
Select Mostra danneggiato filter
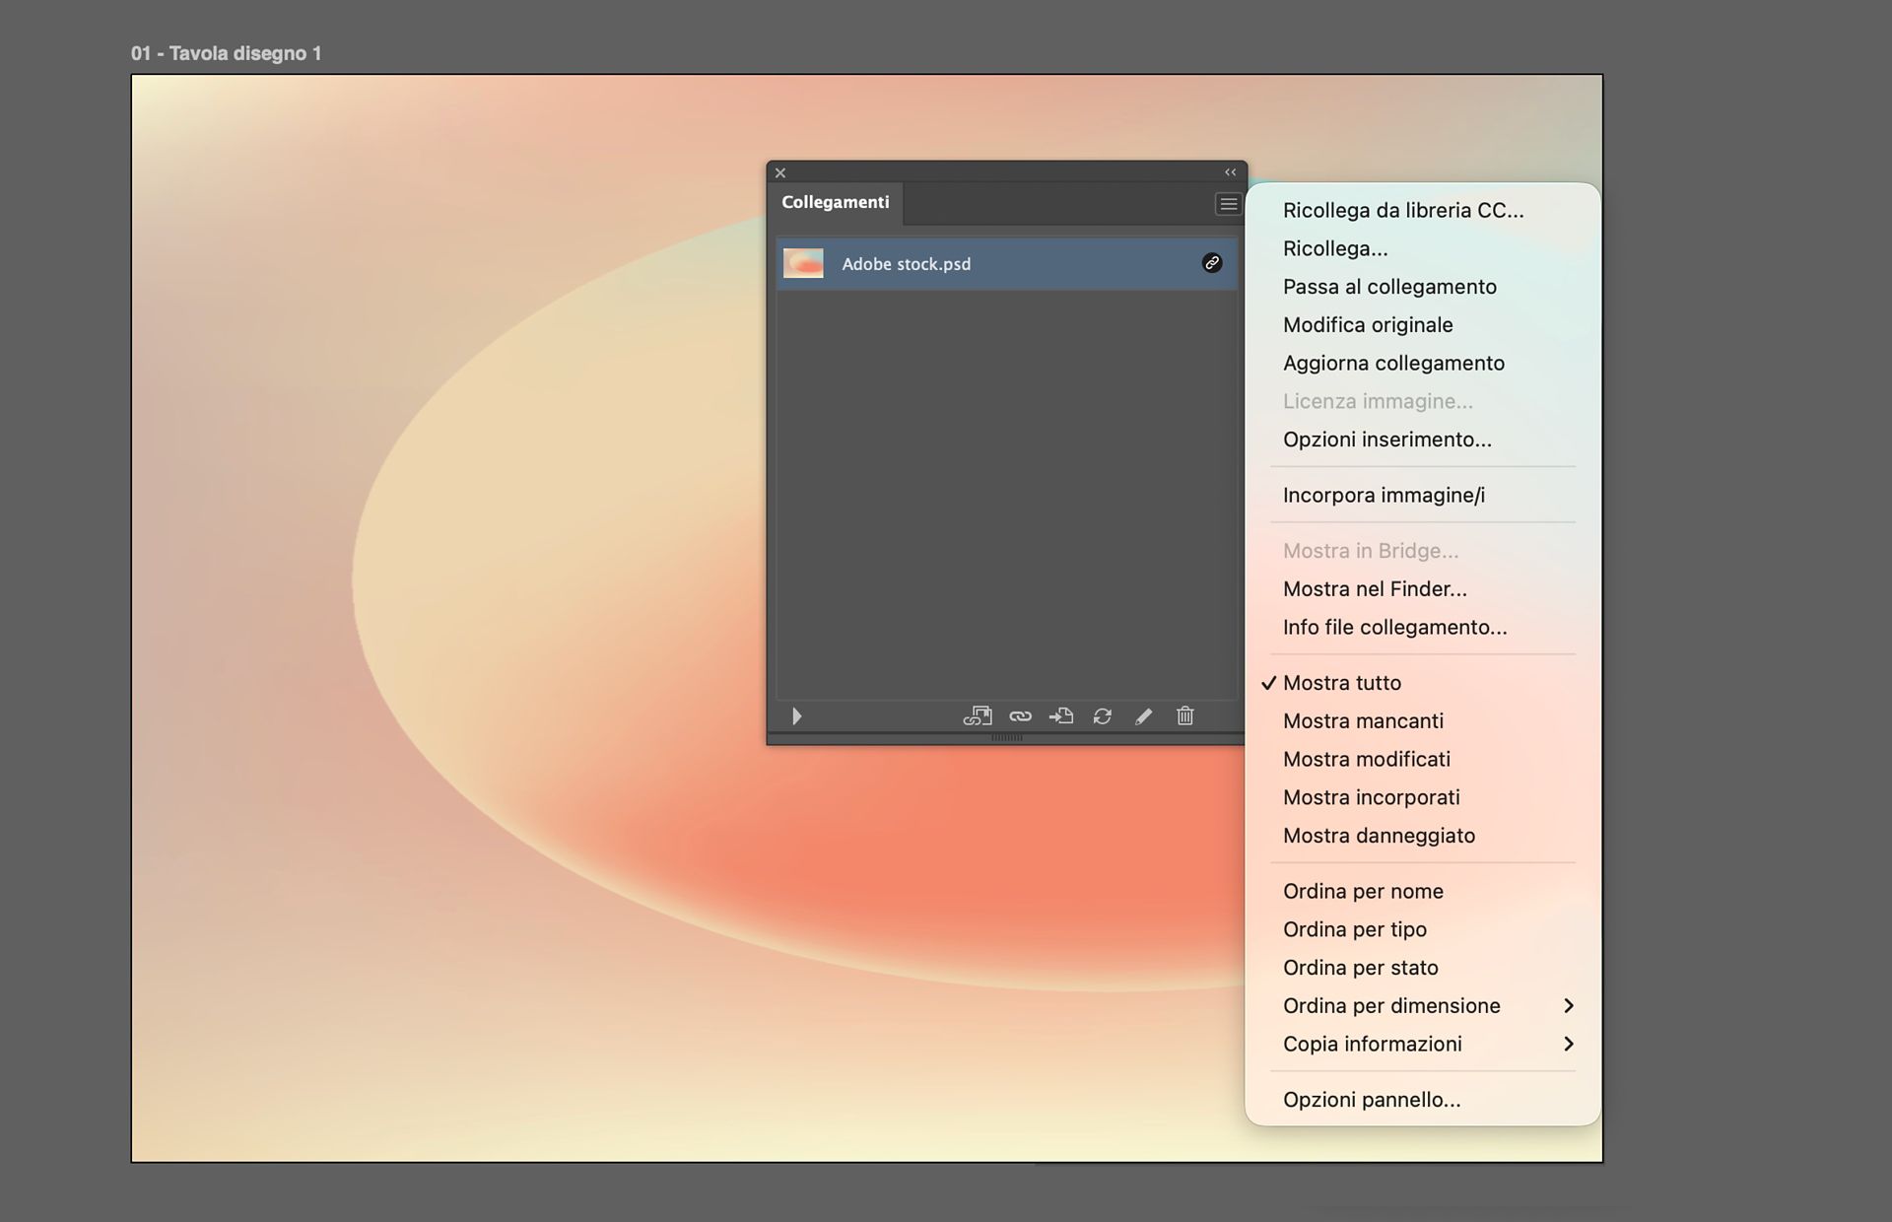coord(1423,836)
